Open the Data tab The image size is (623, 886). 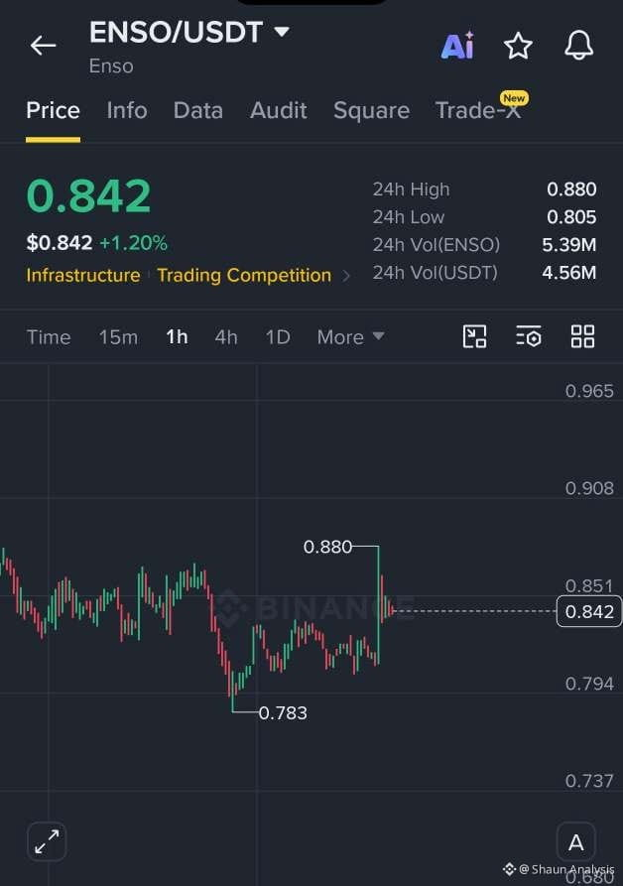point(198,110)
